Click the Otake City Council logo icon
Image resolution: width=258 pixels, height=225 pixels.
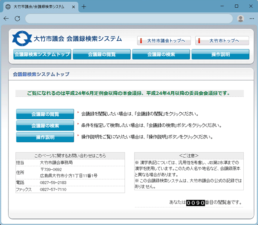[x=22, y=39]
